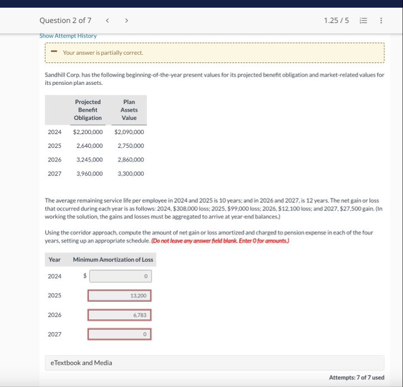The width and height of the screenshot is (403, 387).
Task: Select the 2025 amortization field showing 13,200
Action: [120, 295]
